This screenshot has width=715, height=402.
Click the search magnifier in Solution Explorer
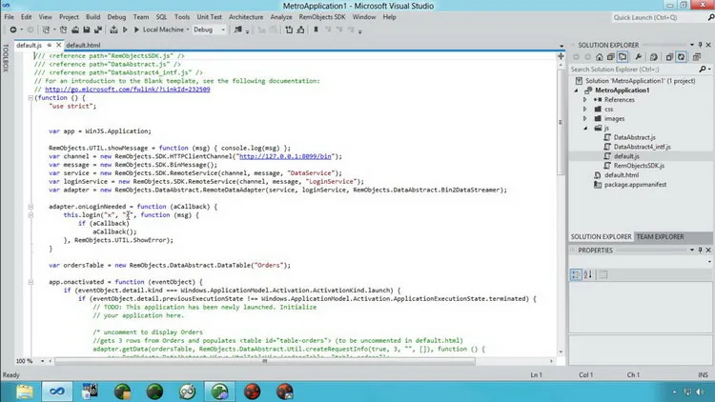click(703, 70)
